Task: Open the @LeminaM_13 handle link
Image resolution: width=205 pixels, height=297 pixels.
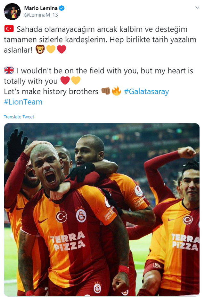Action: click(41, 15)
